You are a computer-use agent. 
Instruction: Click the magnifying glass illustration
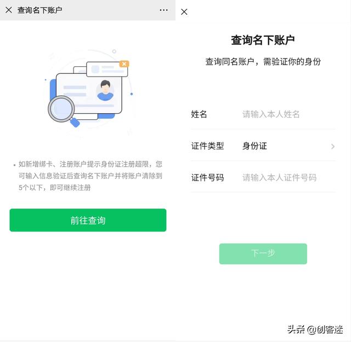coord(64,111)
